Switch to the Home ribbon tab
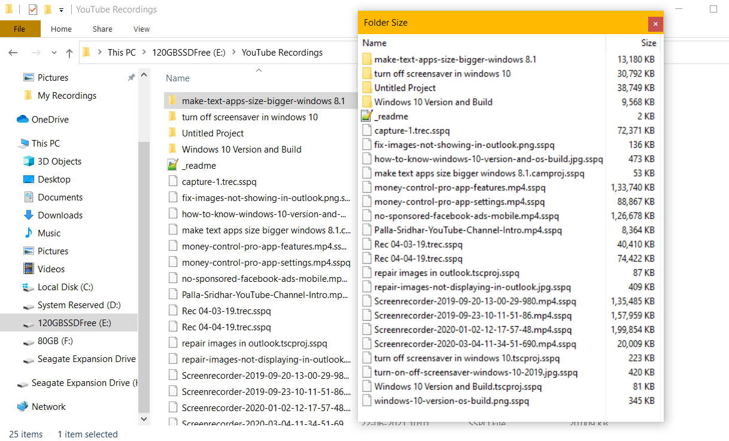Image resolution: width=729 pixels, height=441 pixels. click(61, 29)
